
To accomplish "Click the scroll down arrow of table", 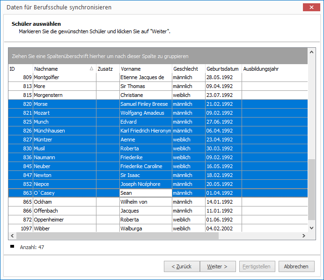I will tap(312, 228).
